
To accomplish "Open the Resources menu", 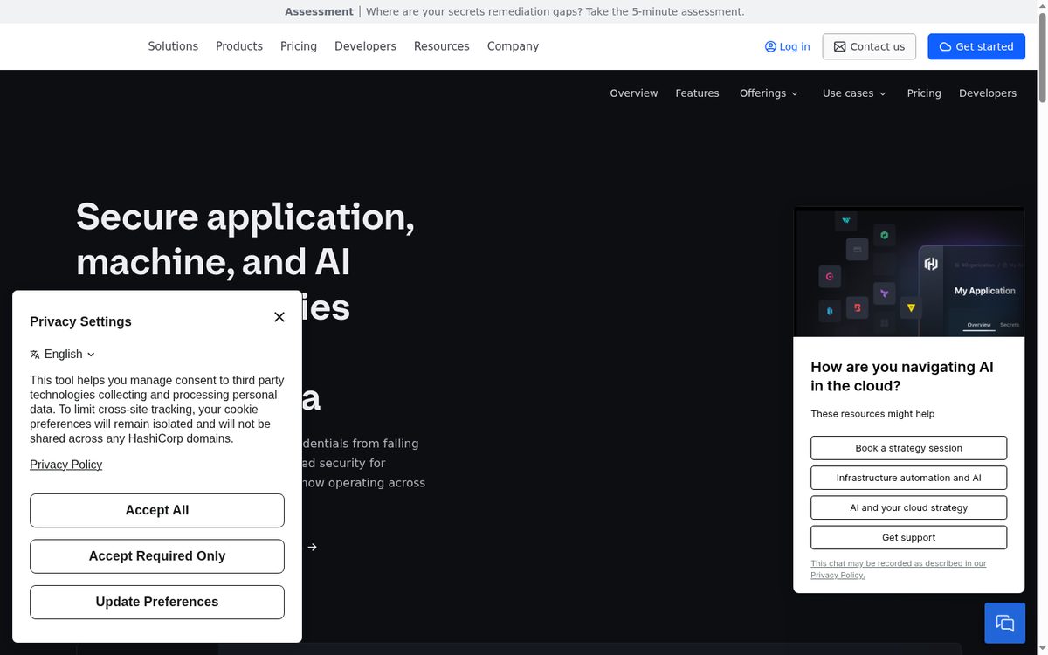I will pyautogui.click(x=442, y=46).
